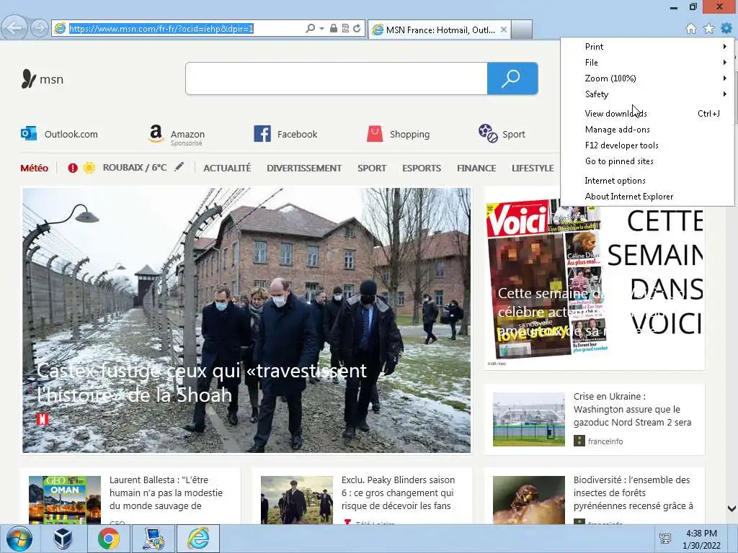Click the red weather alert icon
Viewport: 738px width, 553px height.
(x=73, y=168)
